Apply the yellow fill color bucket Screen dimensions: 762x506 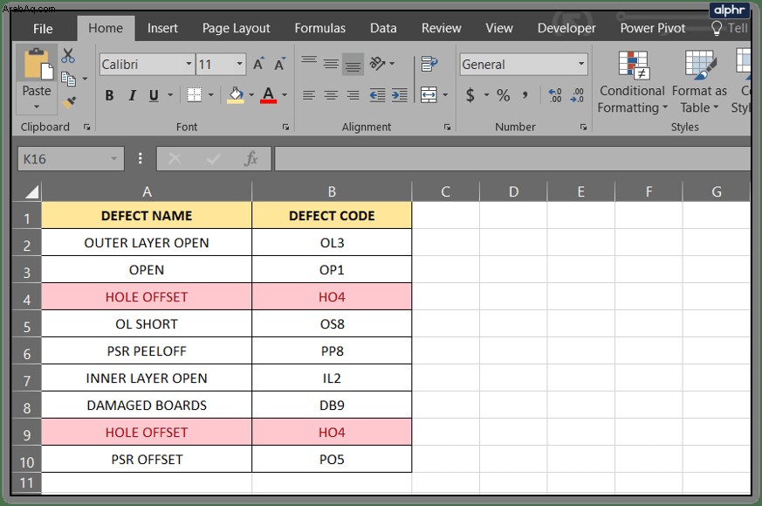236,95
